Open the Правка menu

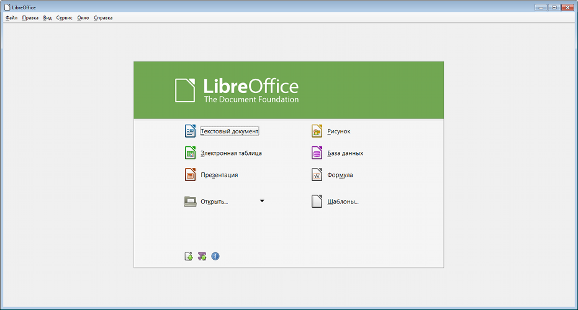[x=30, y=18]
